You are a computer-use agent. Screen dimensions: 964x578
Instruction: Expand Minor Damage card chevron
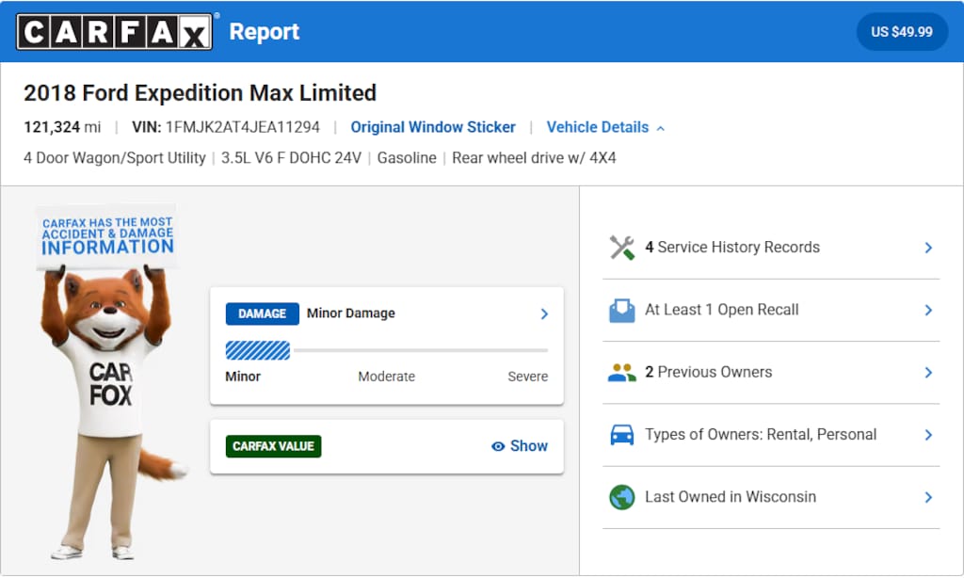544,314
